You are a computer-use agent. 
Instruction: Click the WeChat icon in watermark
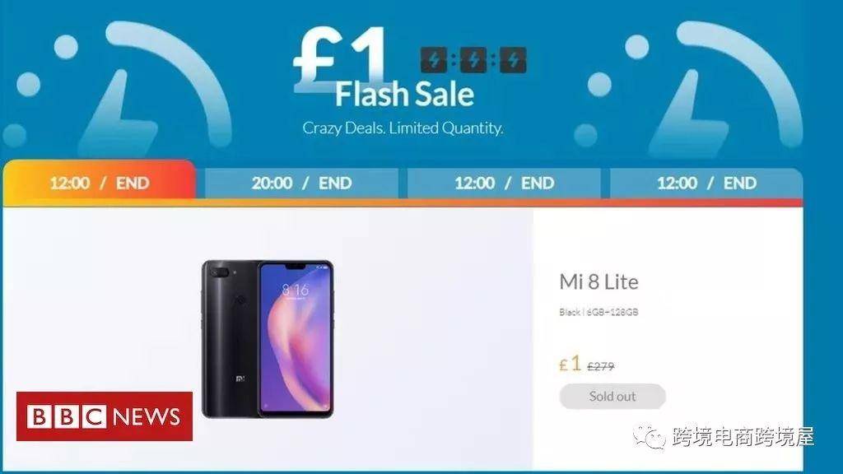pyautogui.click(x=649, y=436)
